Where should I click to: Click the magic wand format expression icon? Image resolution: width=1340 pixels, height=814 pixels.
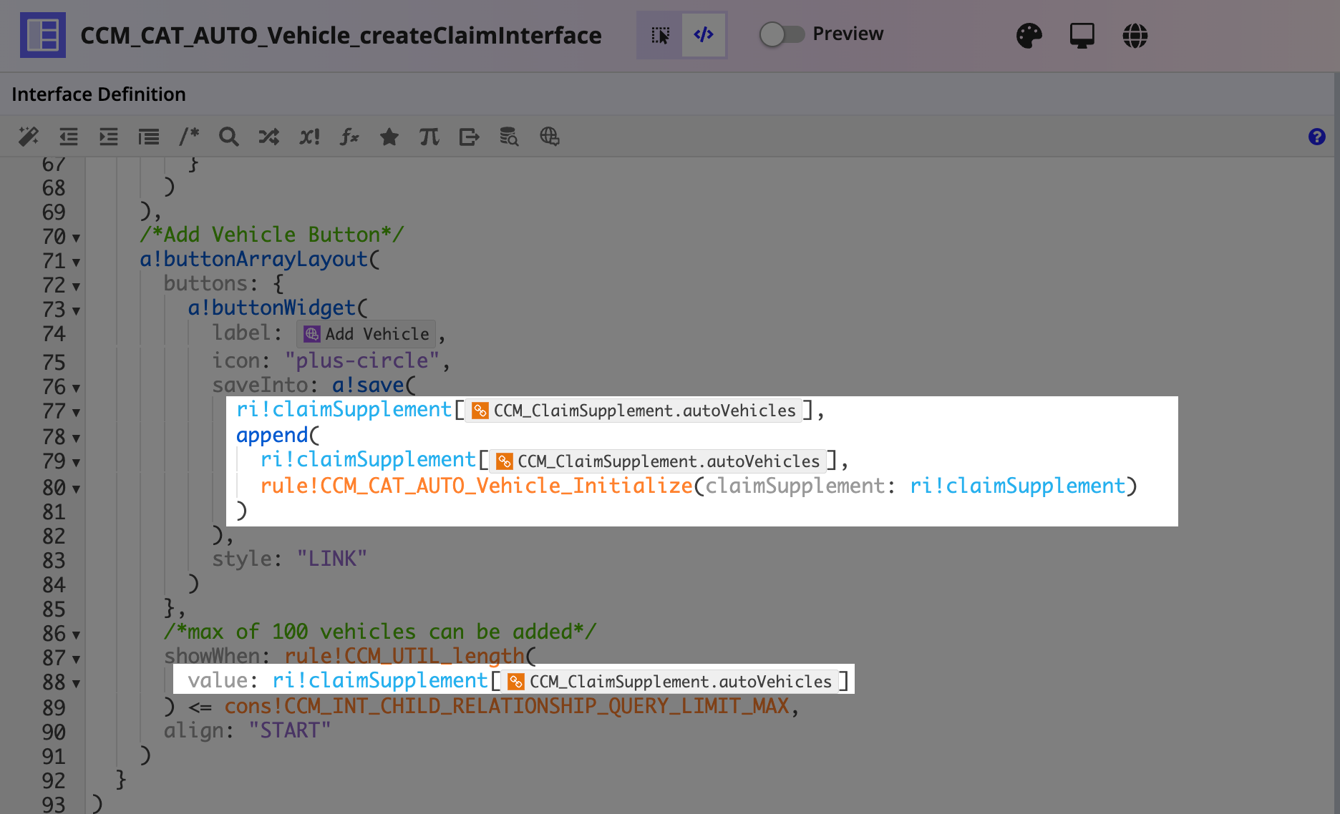29,137
